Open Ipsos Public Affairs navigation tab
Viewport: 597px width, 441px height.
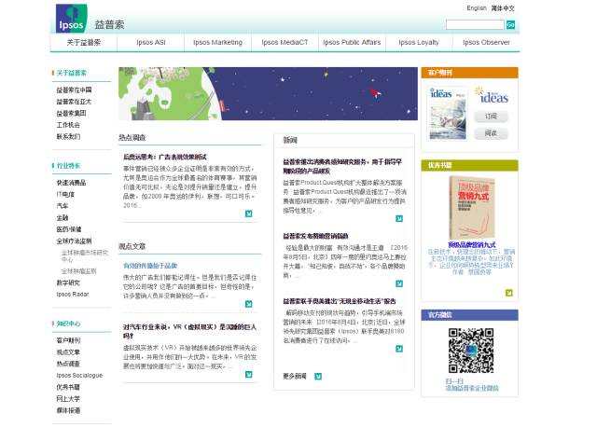(x=352, y=42)
